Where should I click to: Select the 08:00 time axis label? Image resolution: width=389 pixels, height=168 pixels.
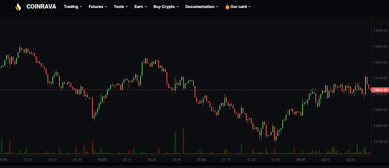click(x=301, y=160)
